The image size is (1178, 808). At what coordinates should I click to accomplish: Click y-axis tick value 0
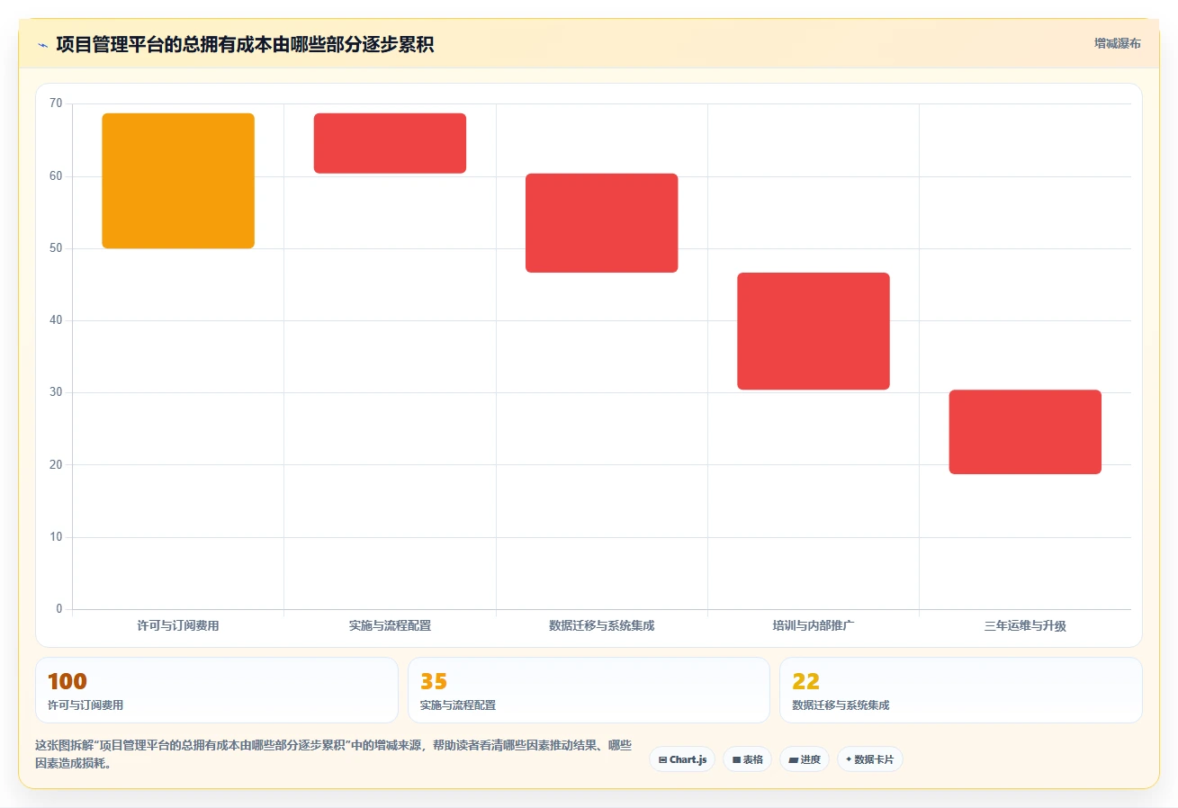59,609
